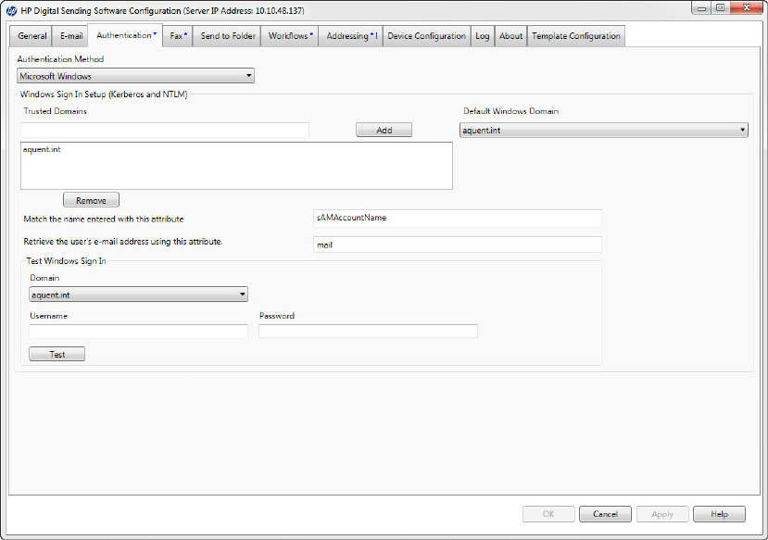Add the trusted domain
The width and height of the screenshot is (768, 540).
coord(384,131)
